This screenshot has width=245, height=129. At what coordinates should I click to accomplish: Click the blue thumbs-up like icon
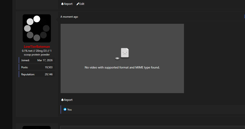pyautogui.click(x=65, y=109)
